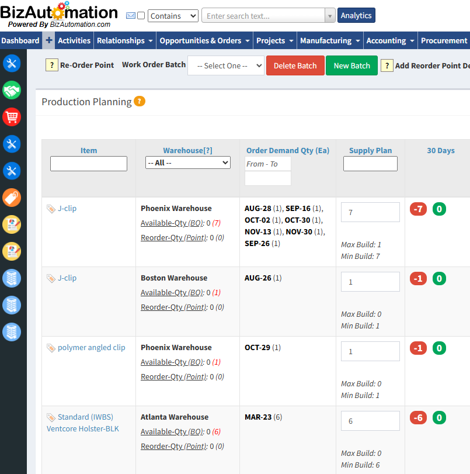Click the red -1 badge in polymer angled clip row
This screenshot has width=470, height=474.
[418, 348]
